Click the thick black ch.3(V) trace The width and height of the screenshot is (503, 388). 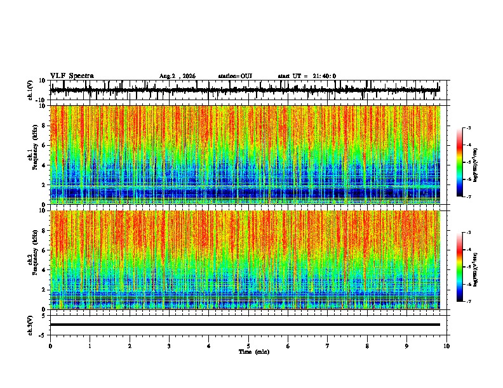[245, 325]
